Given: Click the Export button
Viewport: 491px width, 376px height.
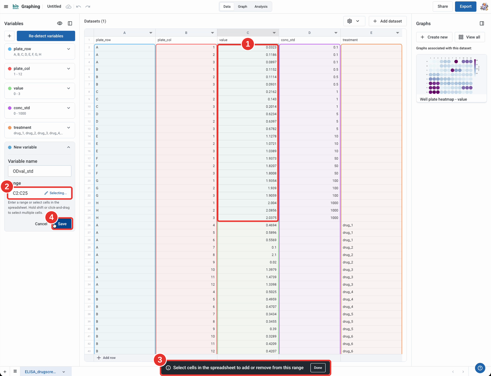Looking at the screenshot, I should click(465, 7).
